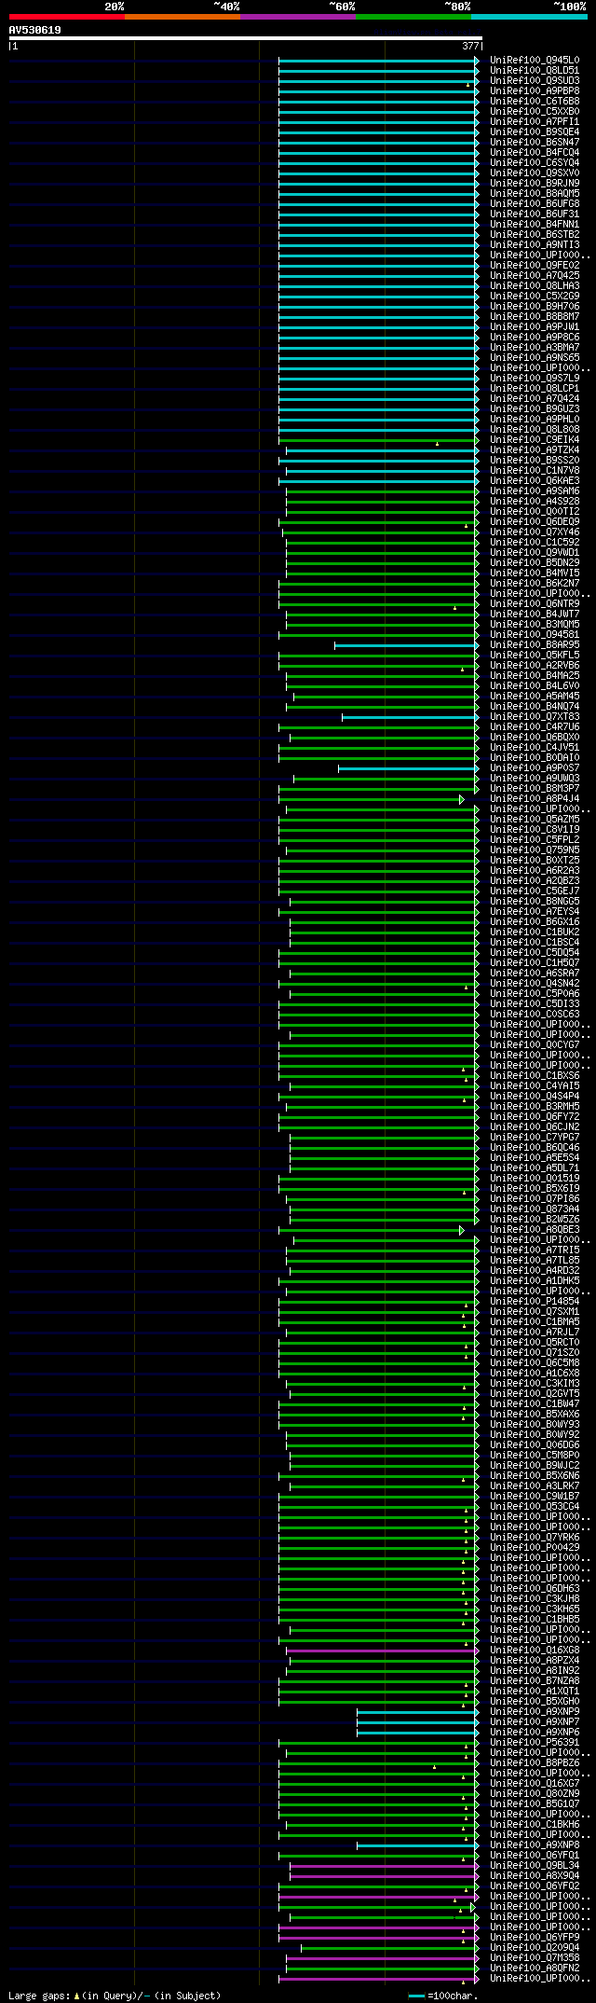Select UniRef100_Q00TI2 label
596x2003 pixels.
[535, 511]
